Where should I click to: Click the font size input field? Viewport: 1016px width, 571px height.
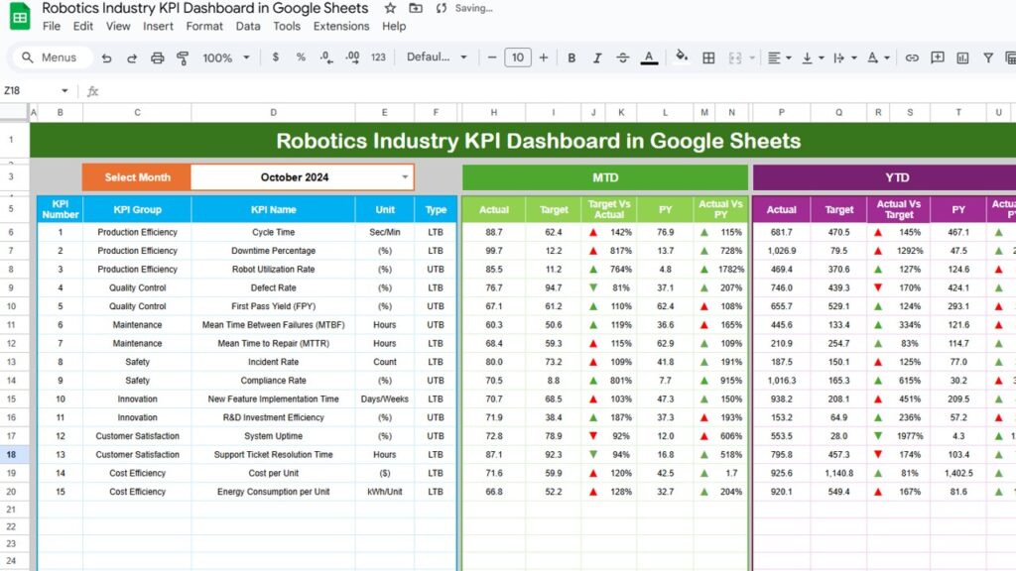pyautogui.click(x=517, y=57)
